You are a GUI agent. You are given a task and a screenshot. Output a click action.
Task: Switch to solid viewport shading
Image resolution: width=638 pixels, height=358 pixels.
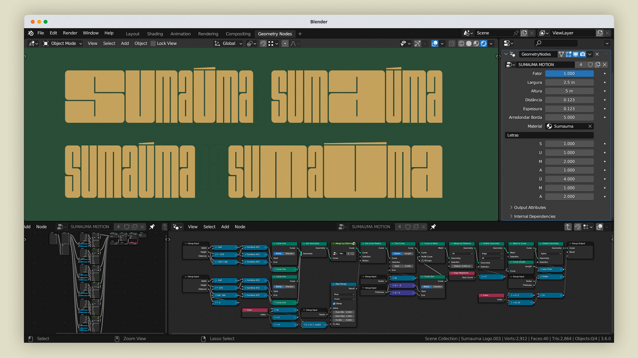click(x=469, y=43)
